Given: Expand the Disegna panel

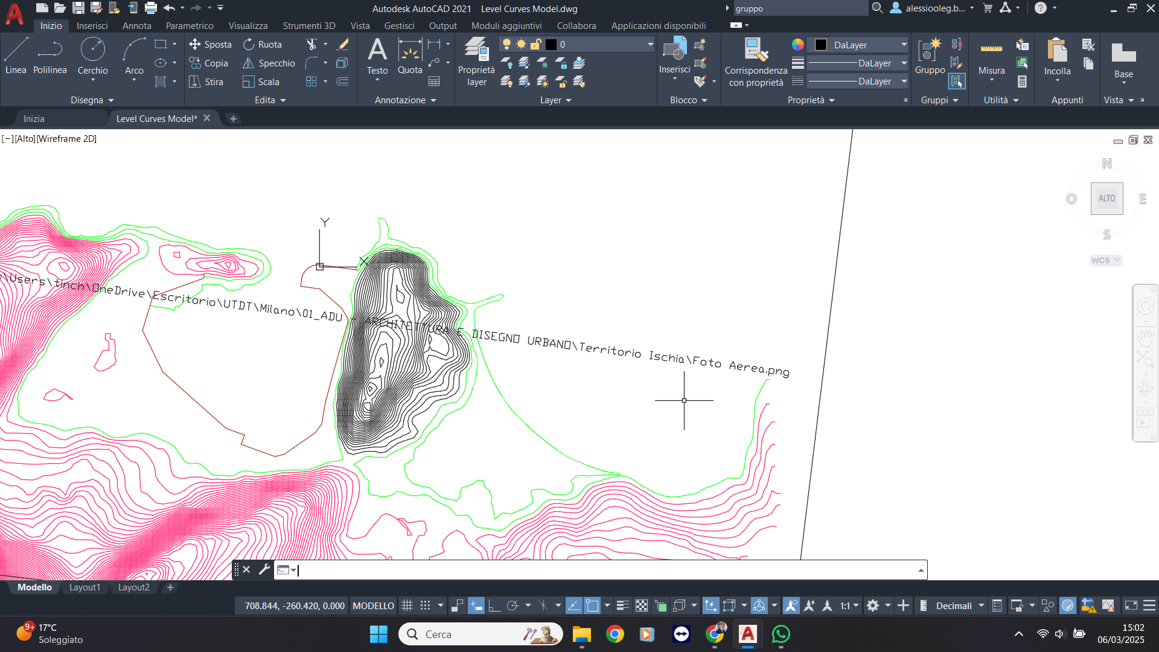Looking at the screenshot, I should 92,100.
